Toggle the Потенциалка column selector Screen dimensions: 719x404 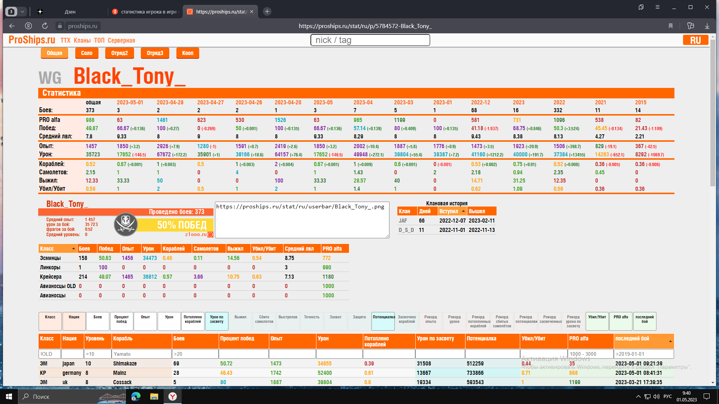click(x=383, y=321)
